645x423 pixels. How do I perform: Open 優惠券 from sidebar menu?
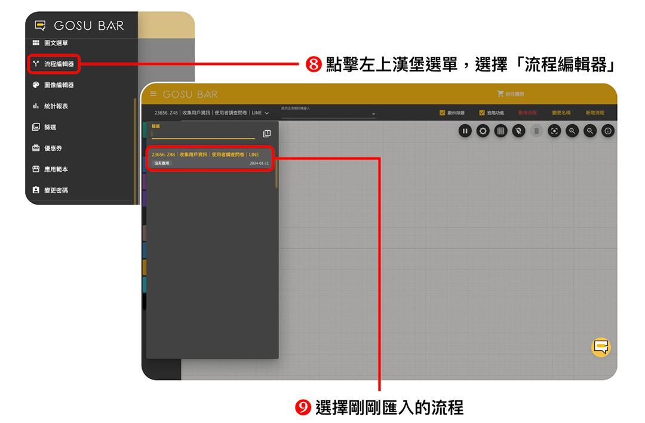53,148
